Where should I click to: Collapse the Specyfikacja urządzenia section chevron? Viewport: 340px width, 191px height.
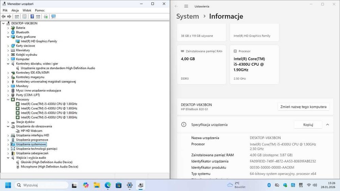point(328,125)
